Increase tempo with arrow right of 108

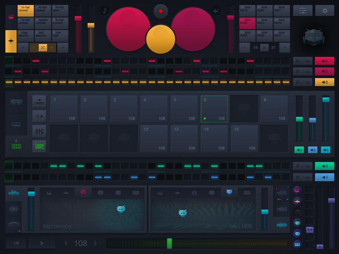[96, 244]
